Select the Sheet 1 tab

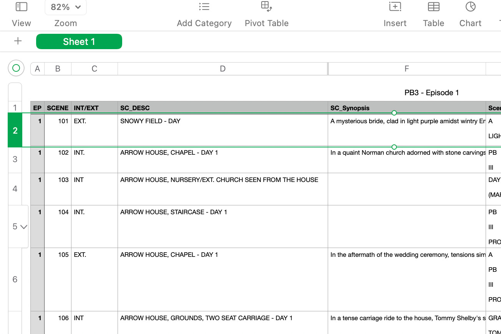[79, 41]
